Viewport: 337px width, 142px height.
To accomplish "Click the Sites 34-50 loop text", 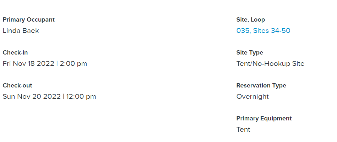I will [272, 30].
